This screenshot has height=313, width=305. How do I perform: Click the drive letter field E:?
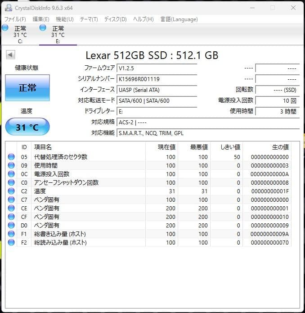tap(157, 111)
